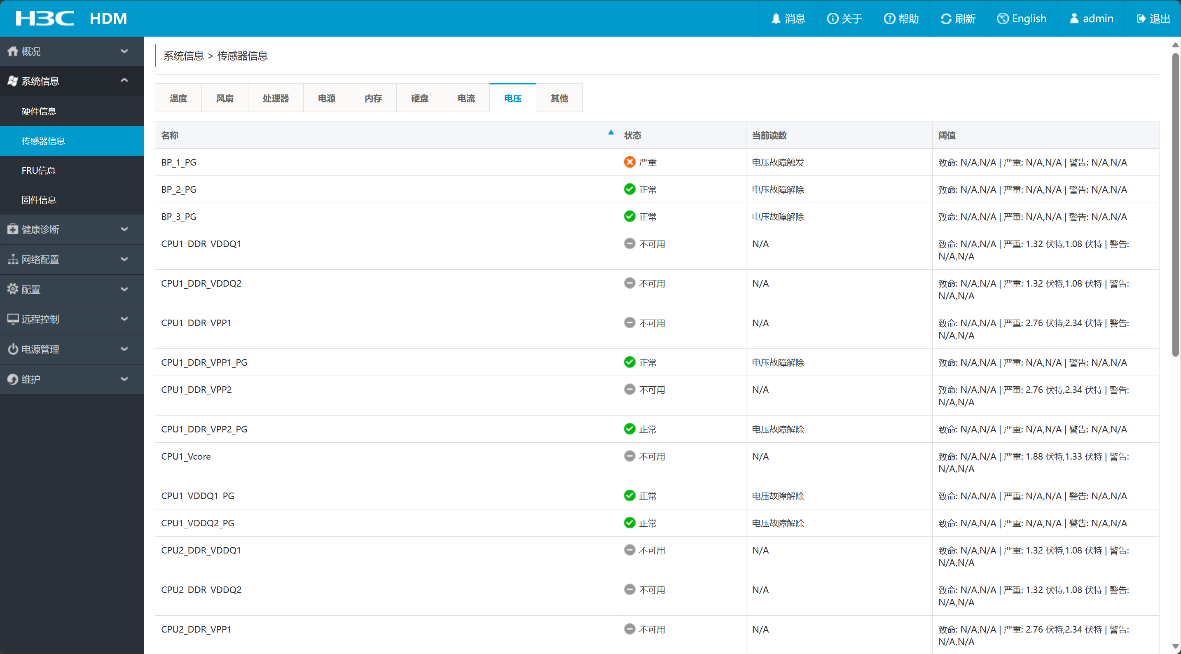Image resolution: width=1181 pixels, height=654 pixels.
Task: Open 硬件信息 in the sidebar
Action: coord(39,111)
